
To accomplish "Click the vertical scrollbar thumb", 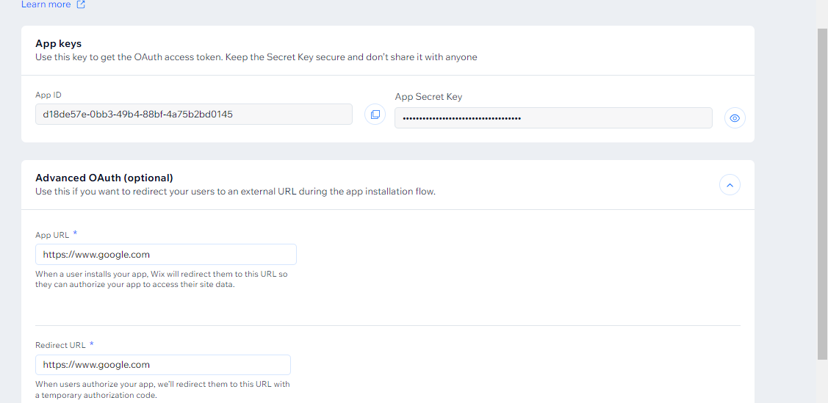I will (x=822, y=194).
